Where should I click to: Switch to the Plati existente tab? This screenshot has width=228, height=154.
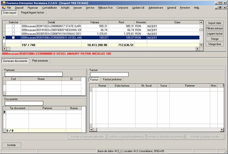tap(40, 61)
